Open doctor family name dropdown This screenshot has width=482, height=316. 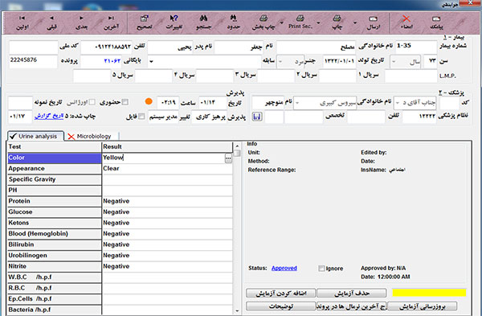(x=297, y=103)
